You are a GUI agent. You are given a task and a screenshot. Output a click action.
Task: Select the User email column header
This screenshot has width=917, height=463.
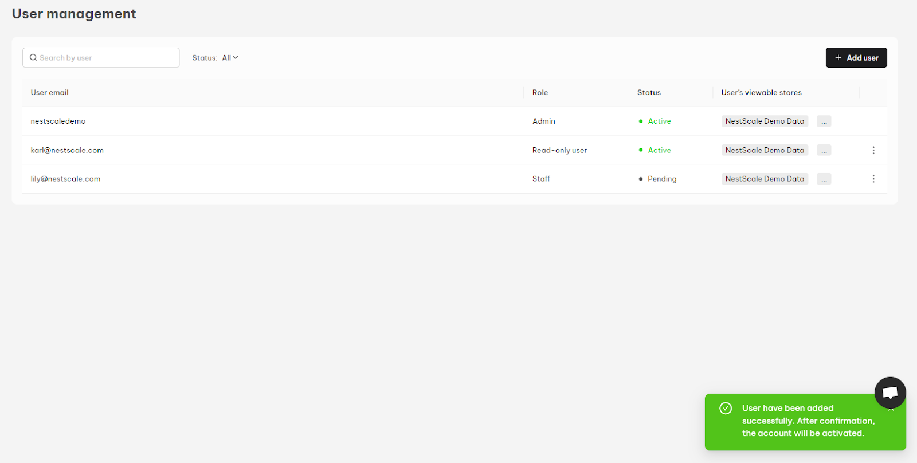(x=50, y=93)
